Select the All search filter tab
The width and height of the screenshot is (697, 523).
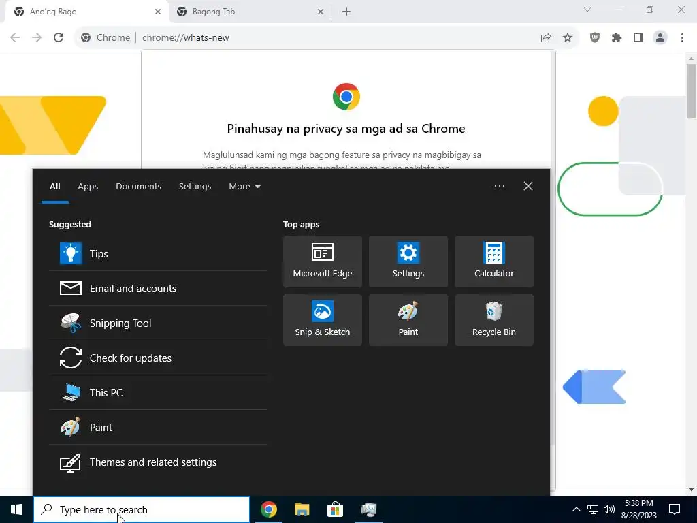pyautogui.click(x=54, y=187)
